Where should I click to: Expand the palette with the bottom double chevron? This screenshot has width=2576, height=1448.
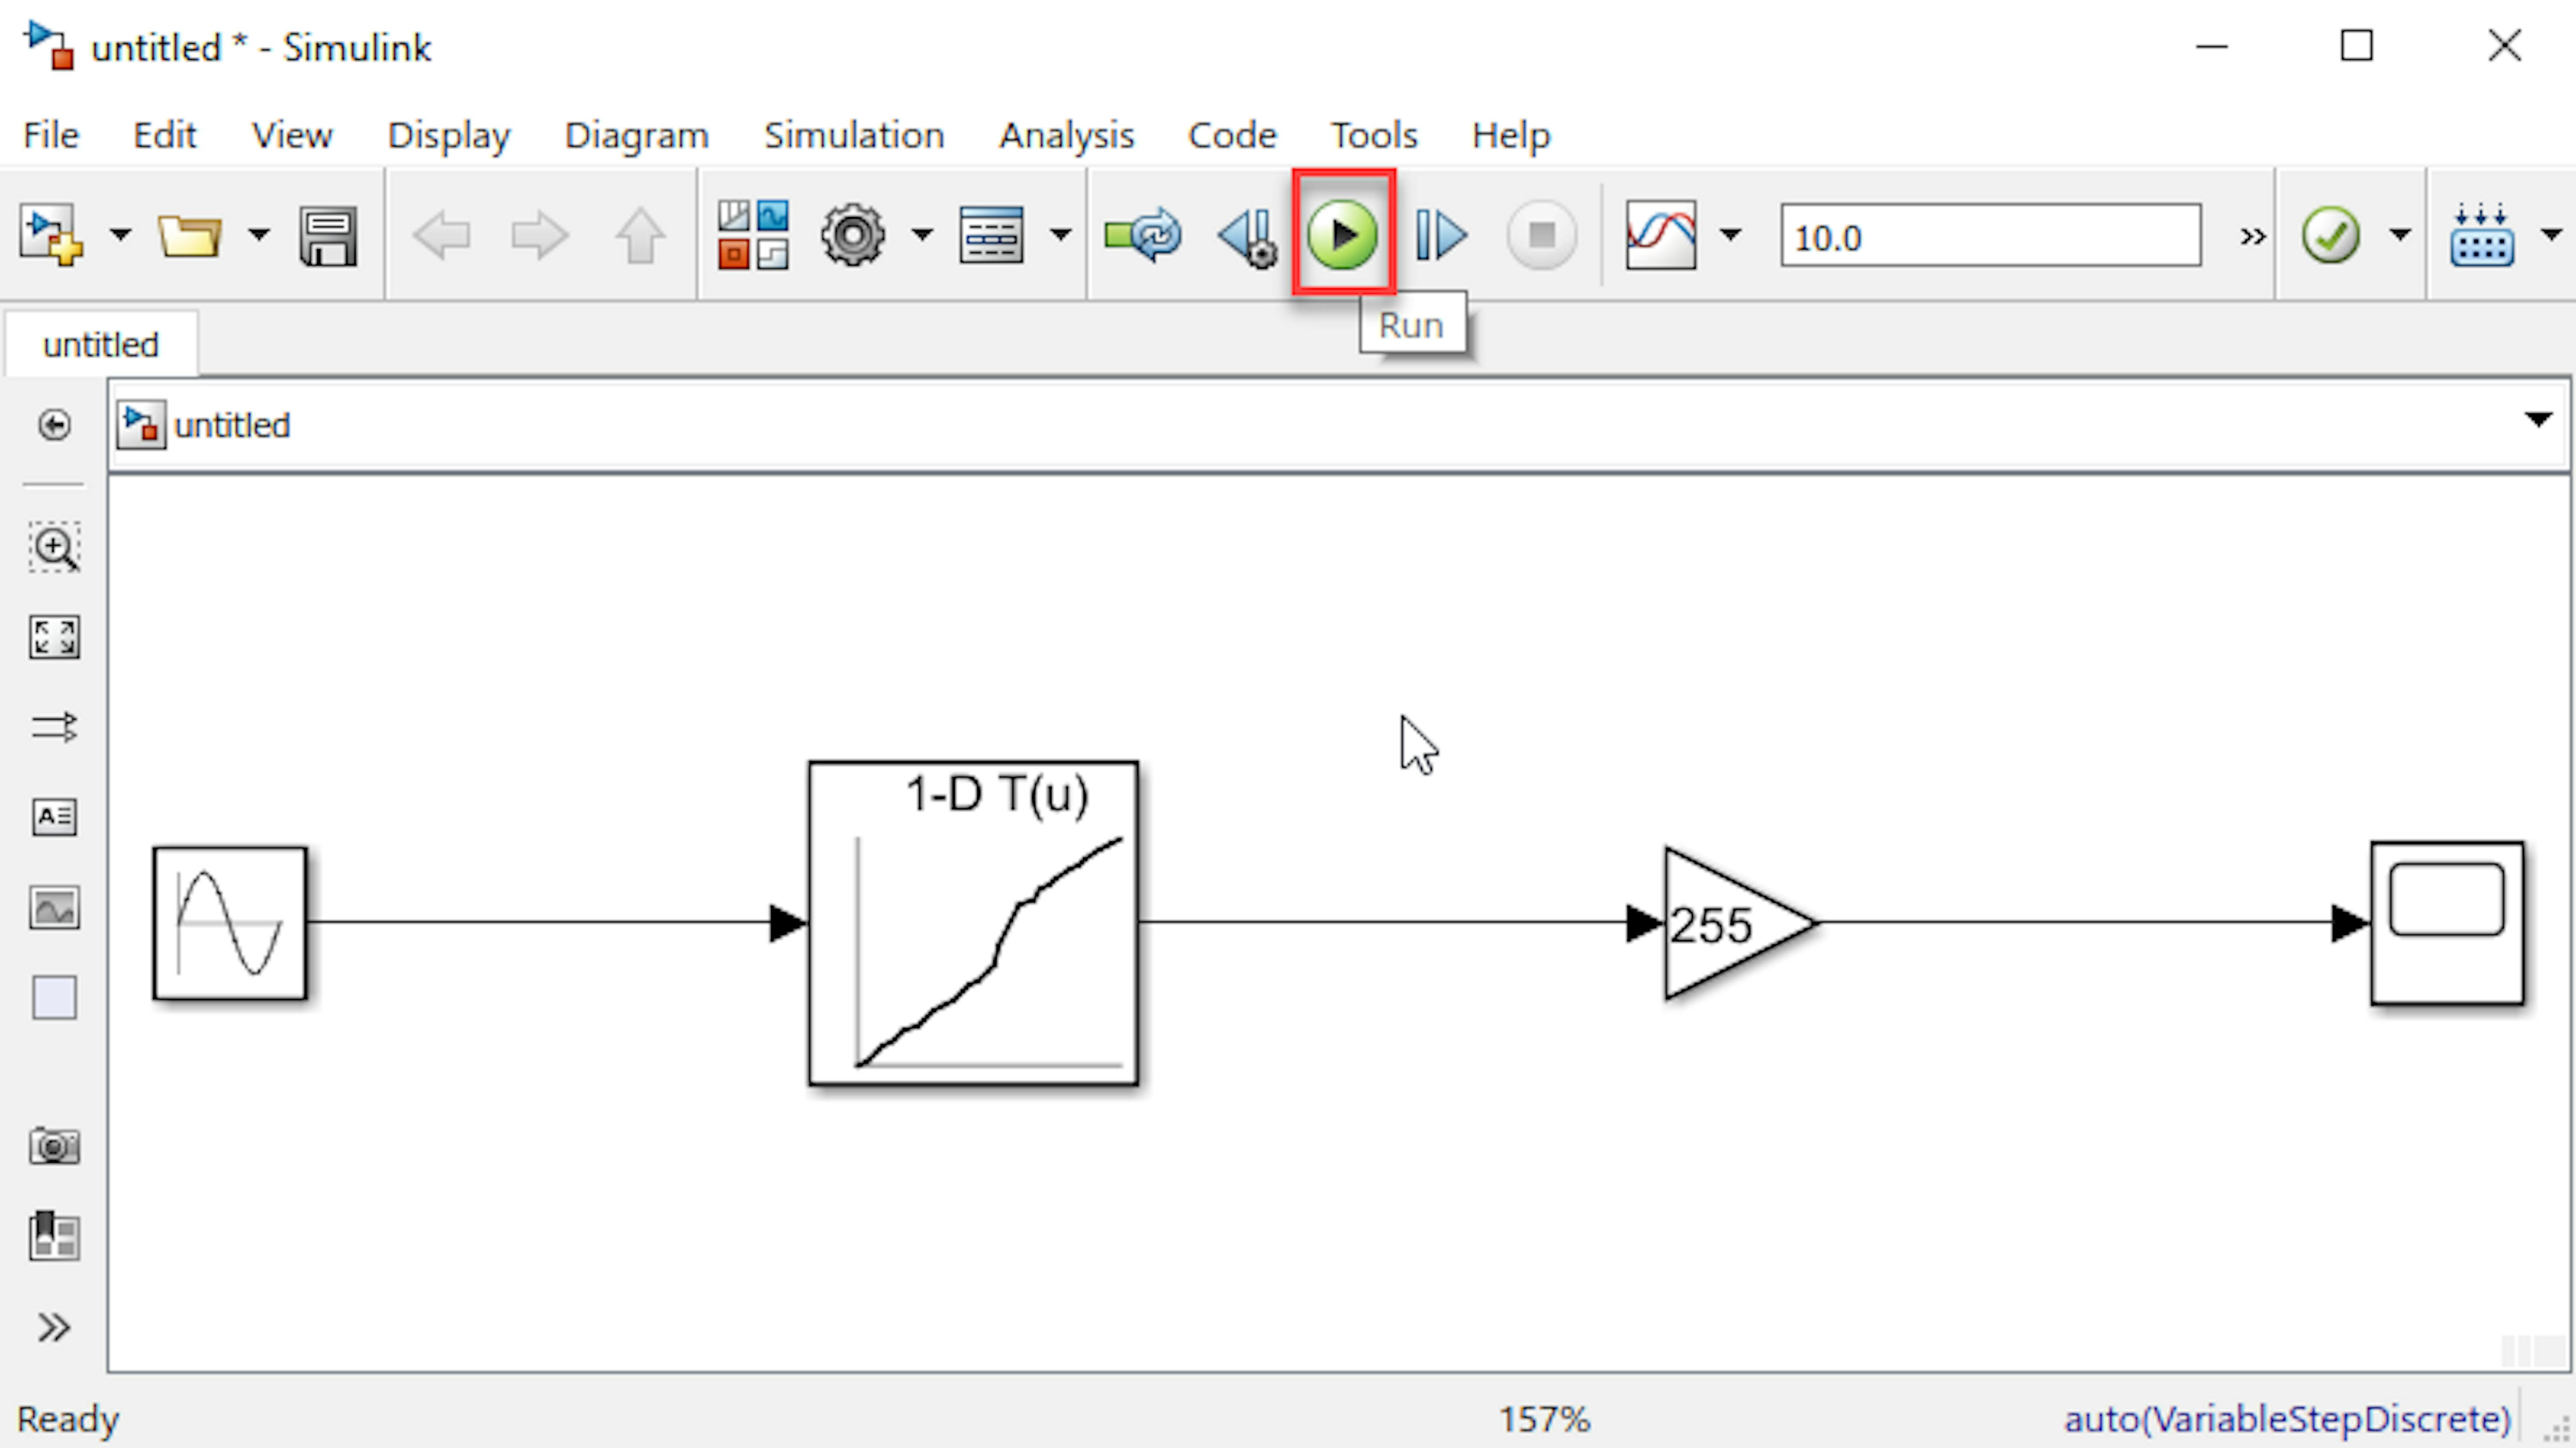pyautogui.click(x=54, y=1327)
